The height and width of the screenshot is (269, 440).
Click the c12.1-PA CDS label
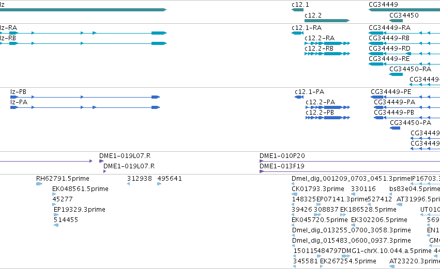coord(310,92)
